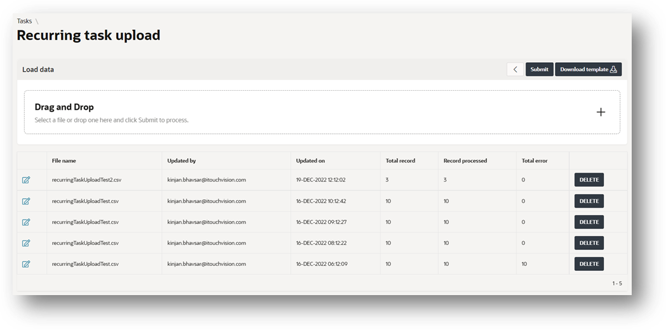Click the Download template button
The width and height of the screenshot is (666, 330).
click(589, 69)
